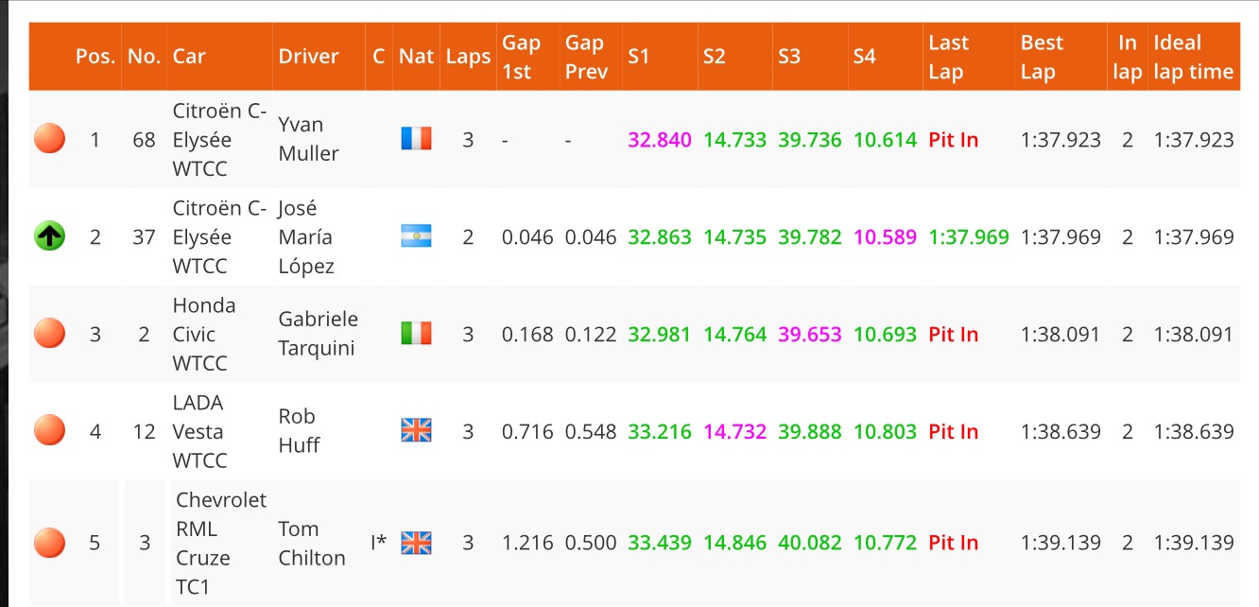
Task: Click the French flag in Muller's row
Action: (416, 140)
